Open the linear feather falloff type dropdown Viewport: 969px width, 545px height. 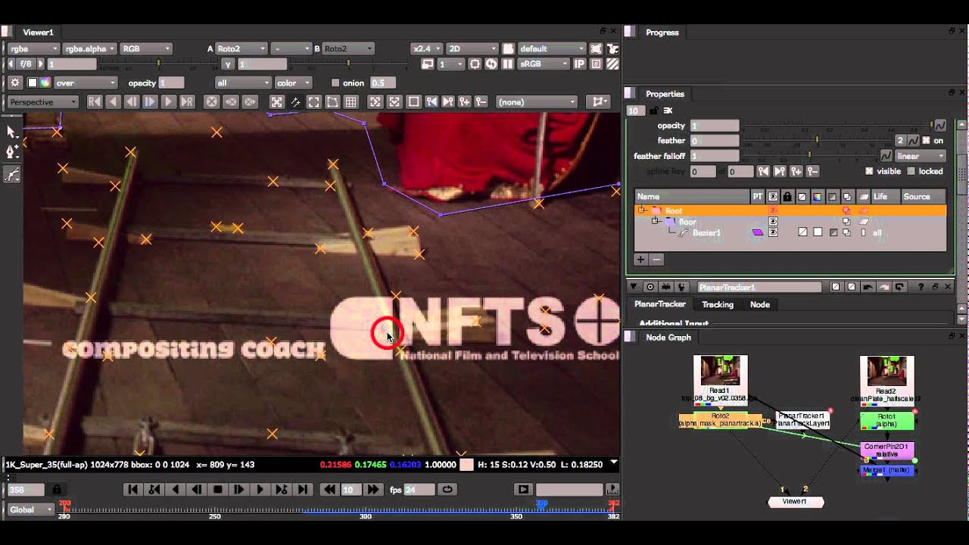(921, 156)
